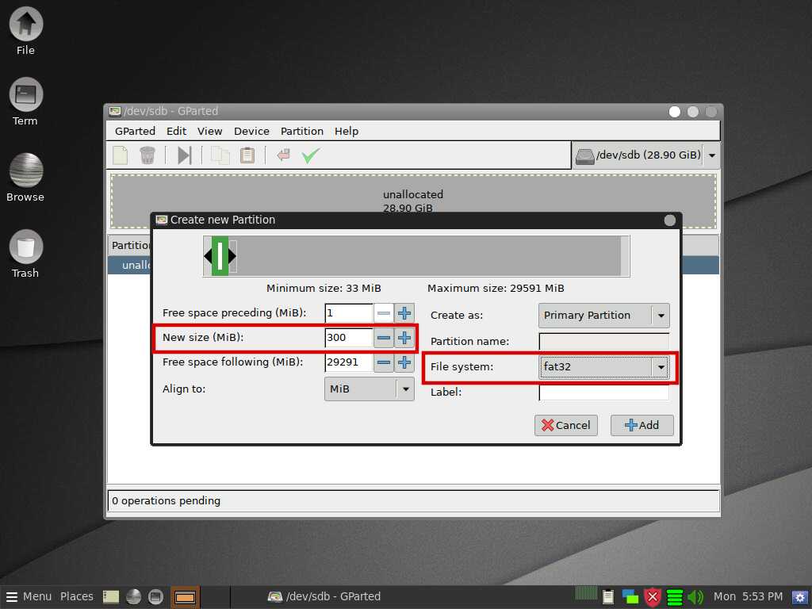Click the Copy partition toolbar icon
Image resolution: width=812 pixels, height=609 pixels.
click(220, 155)
